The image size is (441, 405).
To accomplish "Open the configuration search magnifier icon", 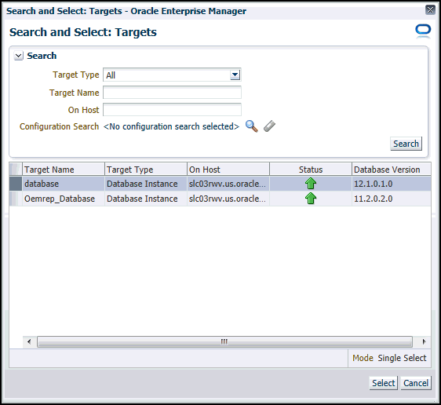I will [251, 126].
